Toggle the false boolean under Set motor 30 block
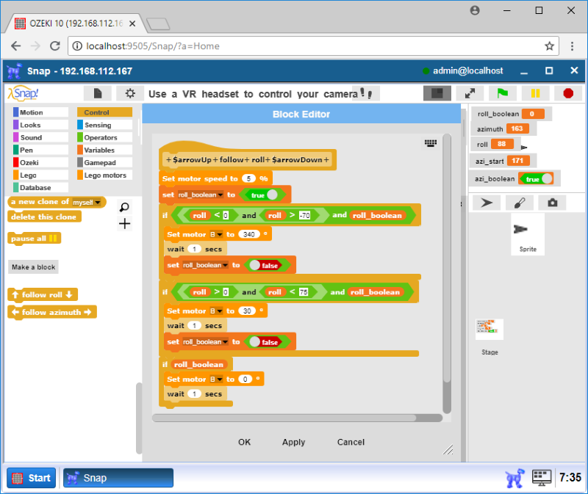This screenshot has width=588, height=494. pyautogui.click(x=269, y=342)
